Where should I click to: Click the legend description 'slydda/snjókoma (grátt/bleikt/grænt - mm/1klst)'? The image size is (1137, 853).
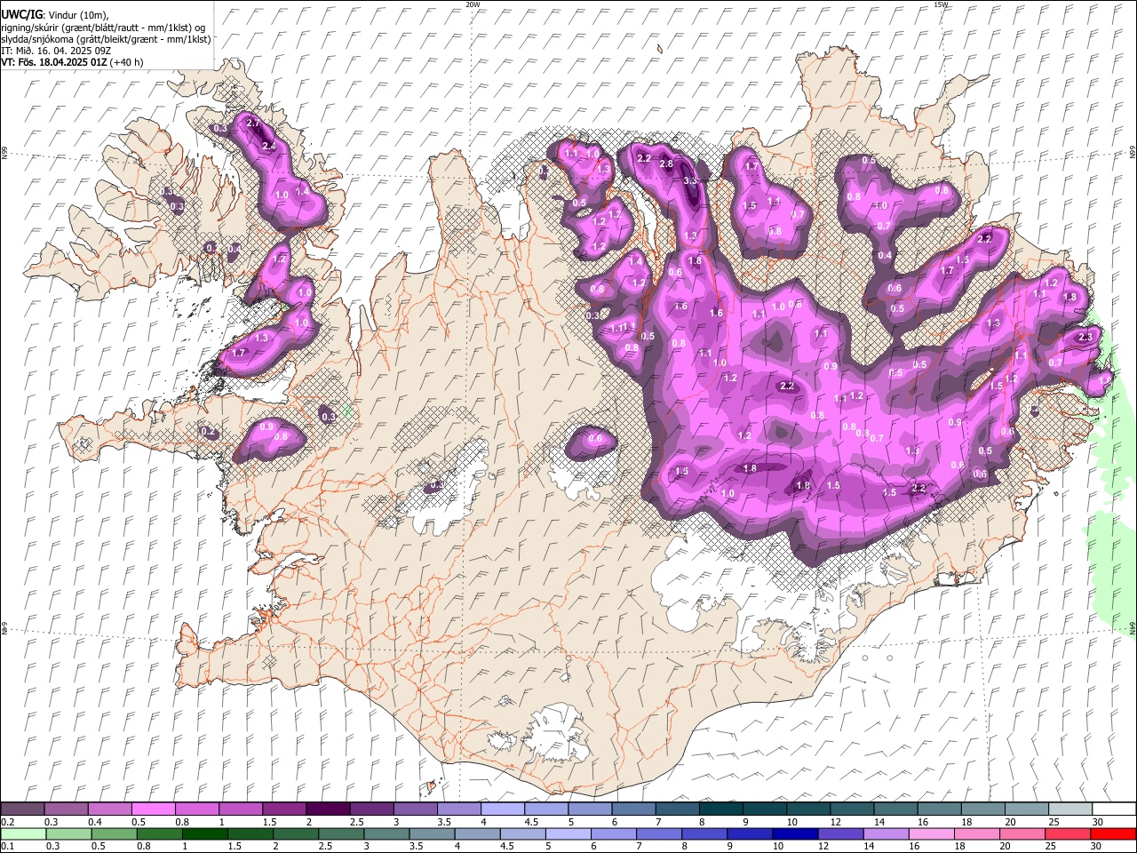pyautogui.click(x=107, y=39)
